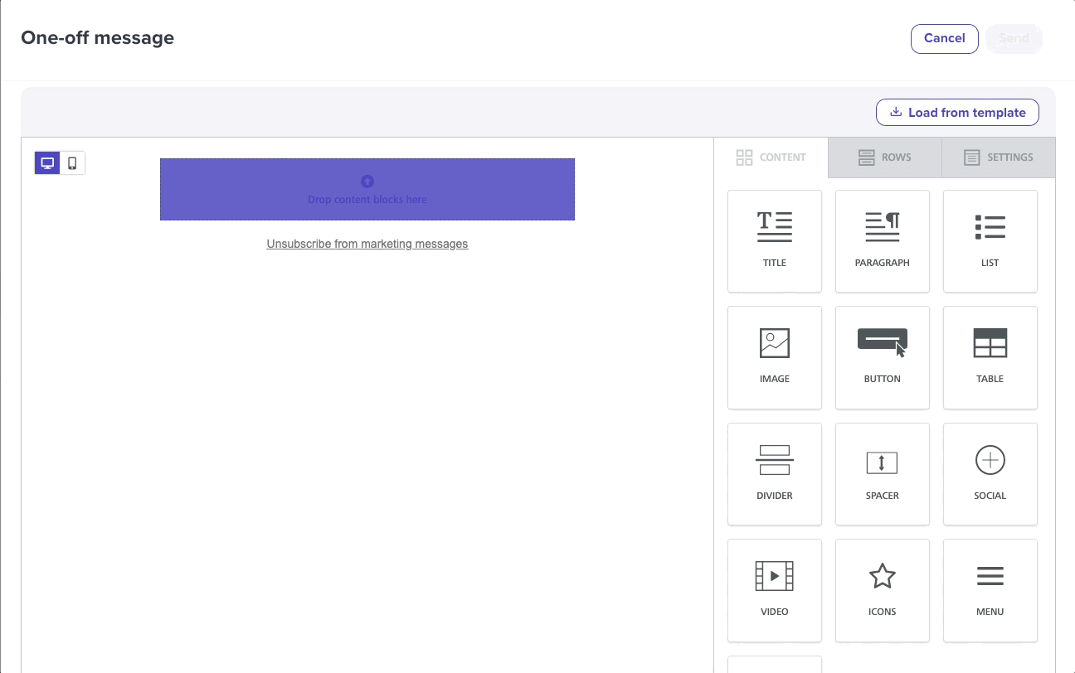Select the Spacer block icon
The image size is (1075, 673).
pos(882,473)
